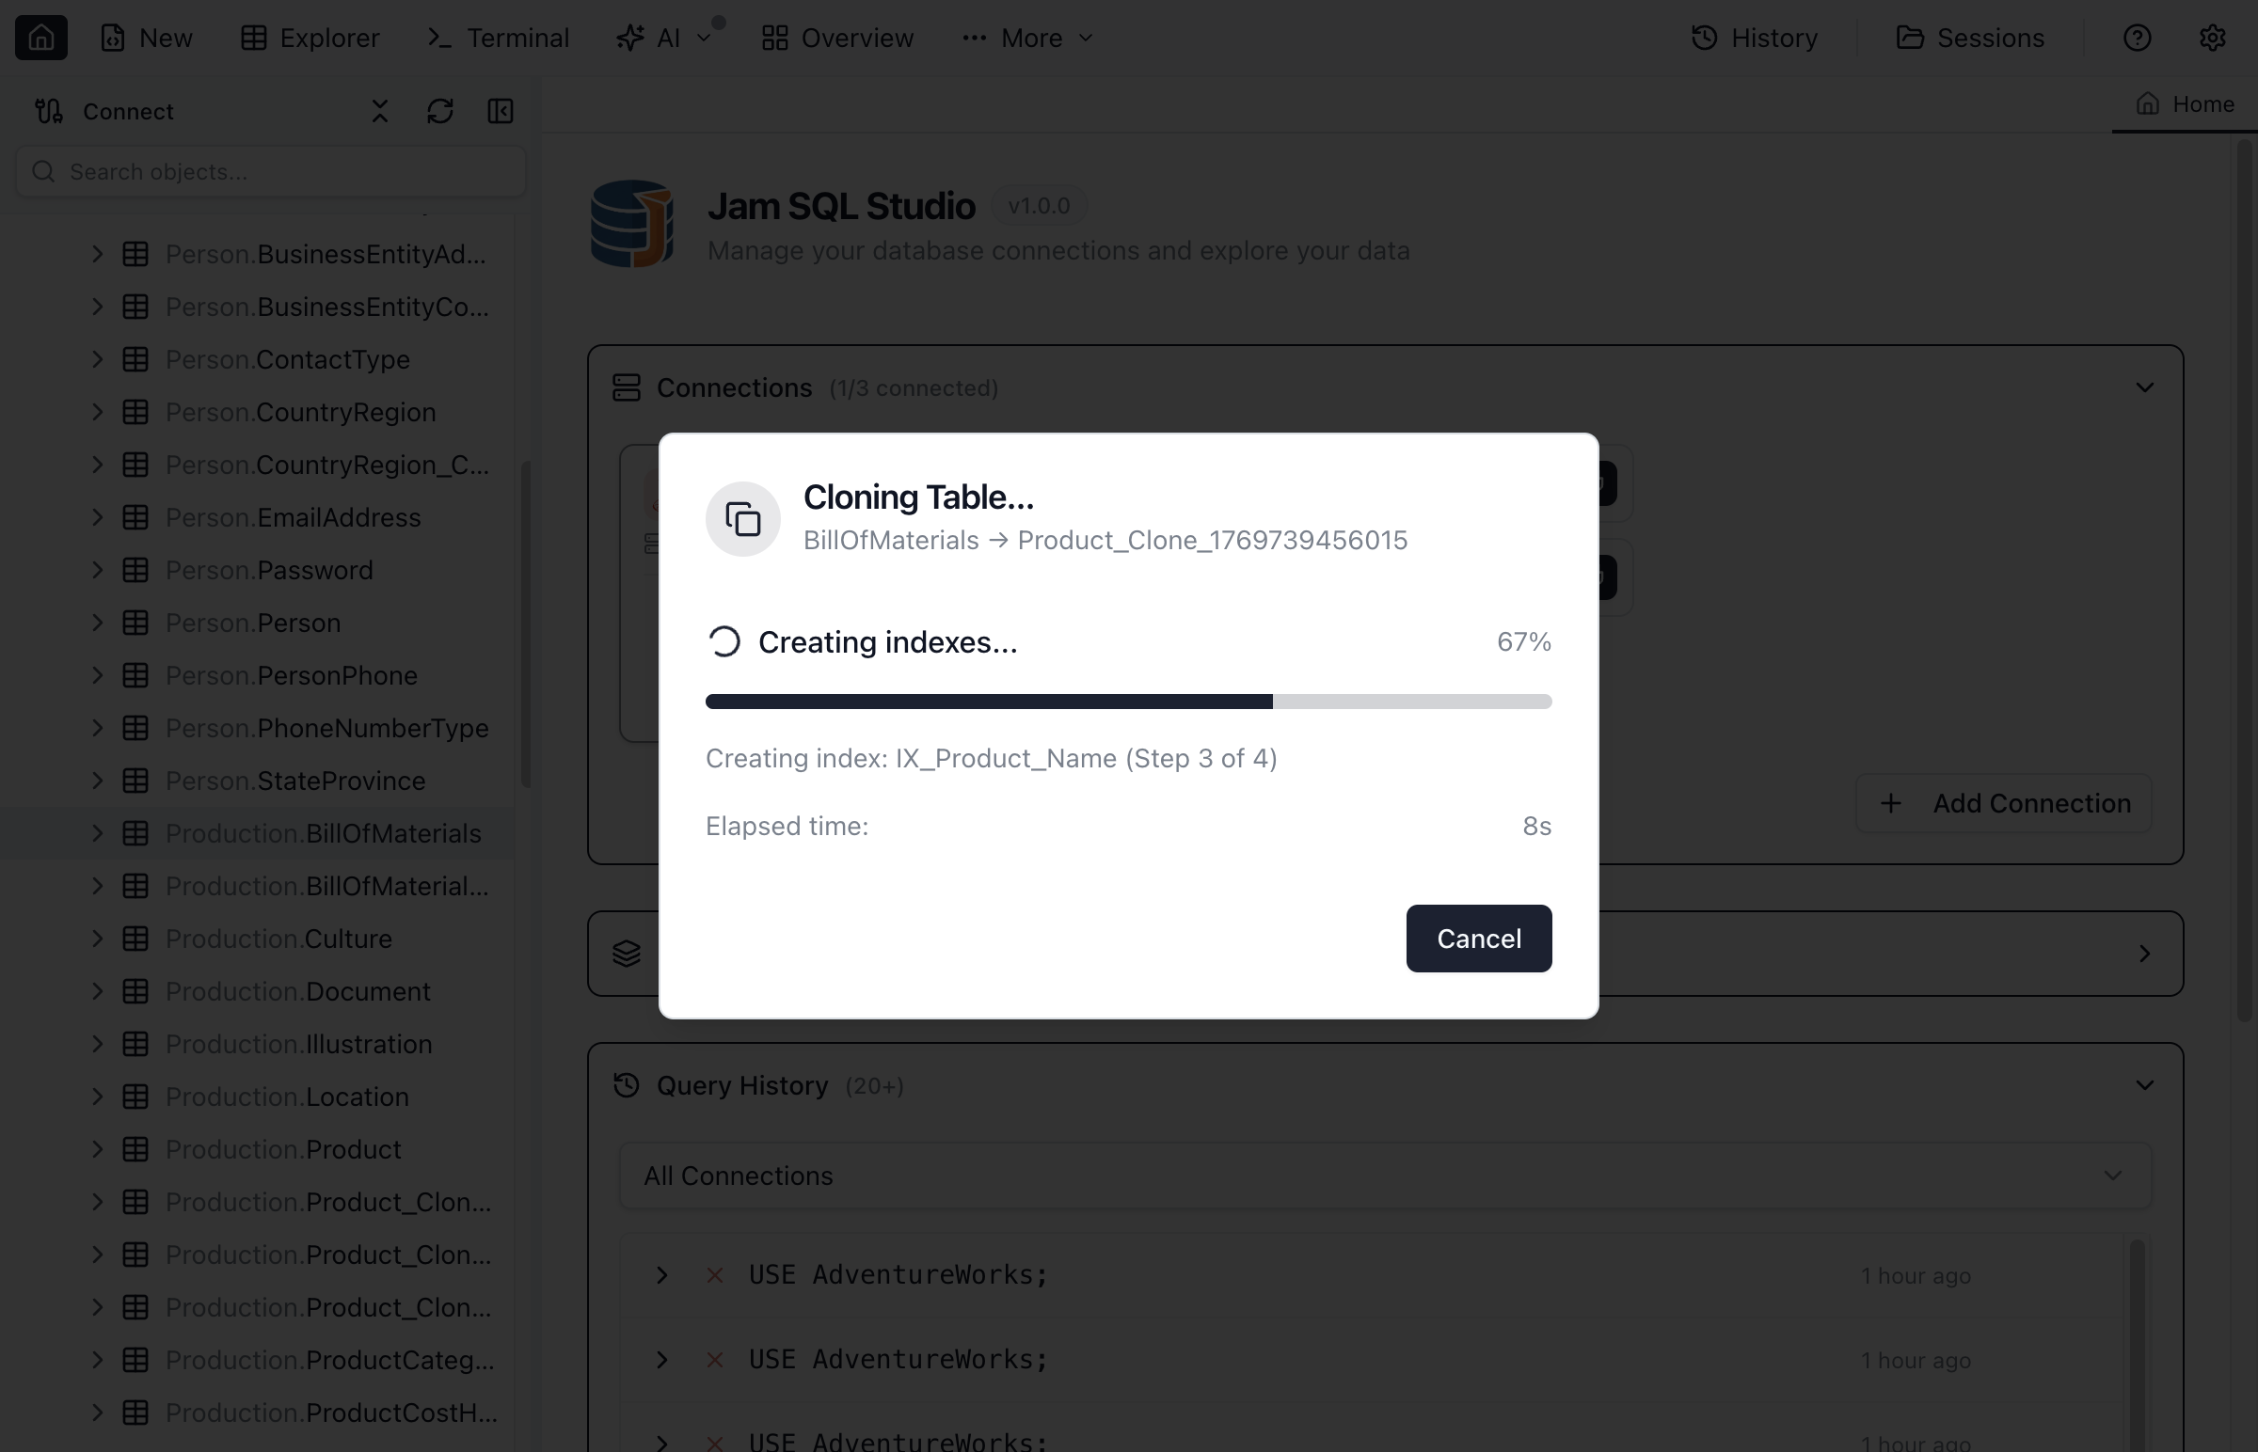Click the help question mark icon
This screenshot has width=2258, height=1452.
(x=2137, y=38)
